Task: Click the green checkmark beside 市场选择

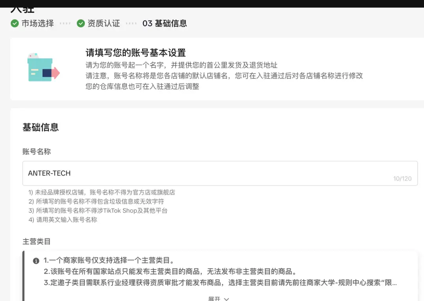Action: [15, 24]
